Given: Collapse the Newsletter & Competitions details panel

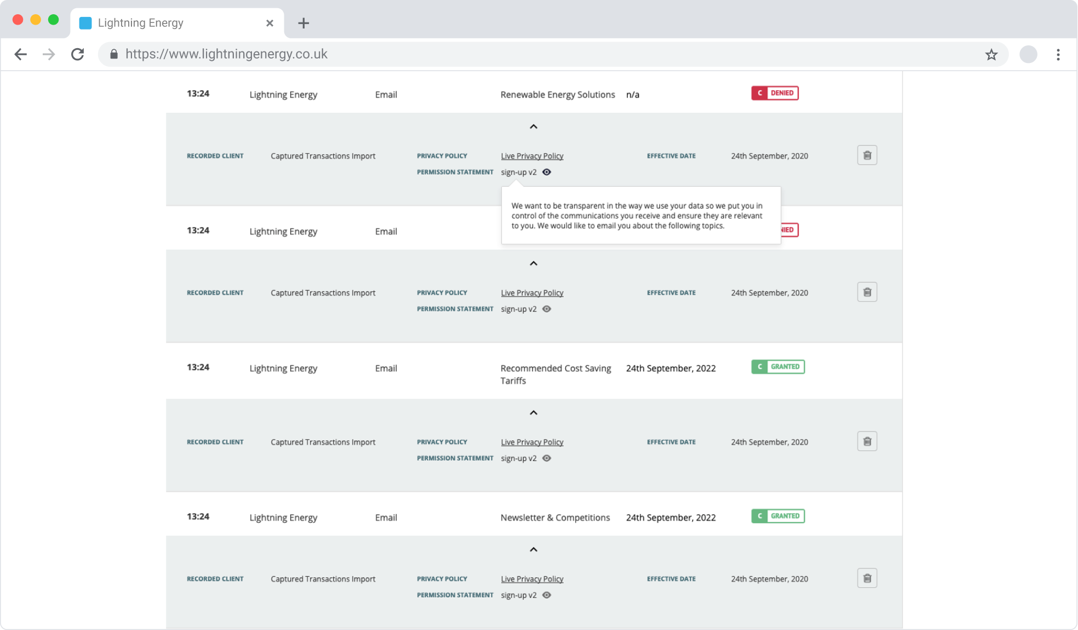Looking at the screenshot, I should pyautogui.click(x=534, y=550).
